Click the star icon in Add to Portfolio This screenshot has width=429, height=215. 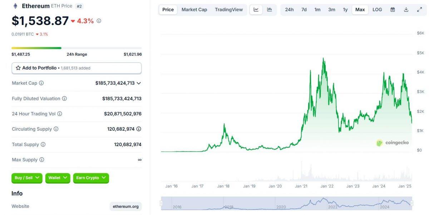pos(18,68)
